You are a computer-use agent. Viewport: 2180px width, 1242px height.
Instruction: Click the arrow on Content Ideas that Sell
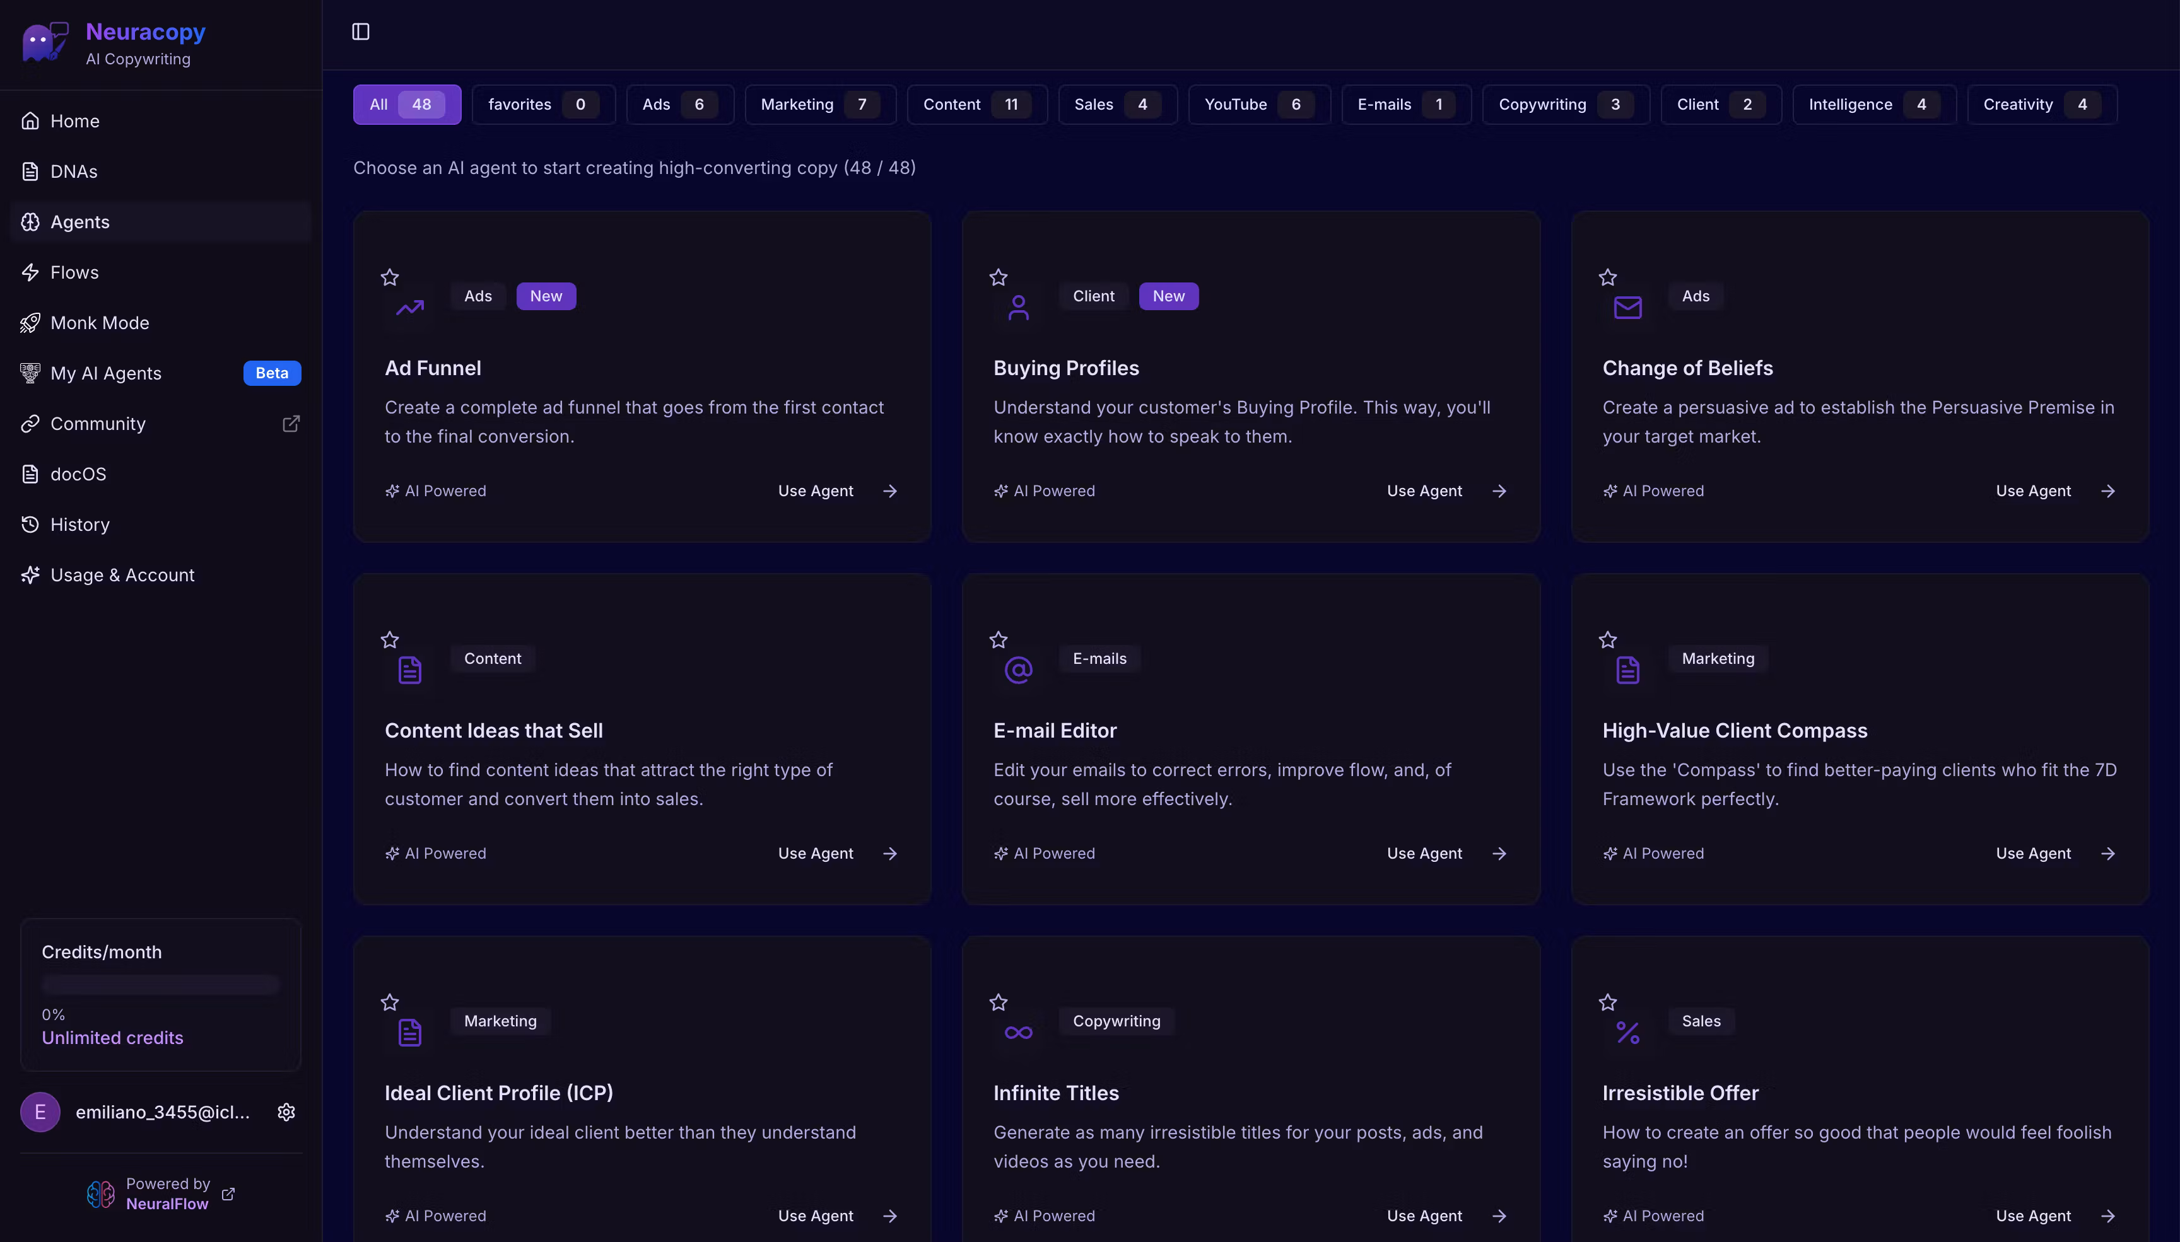click(x=890, y=854)
